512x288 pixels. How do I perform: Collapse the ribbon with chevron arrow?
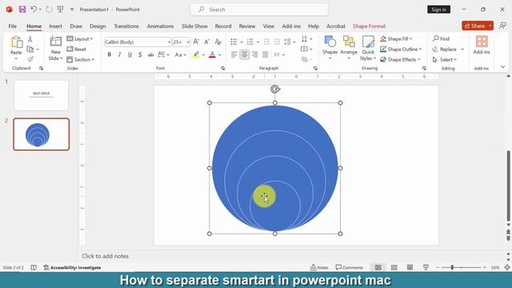503,67
